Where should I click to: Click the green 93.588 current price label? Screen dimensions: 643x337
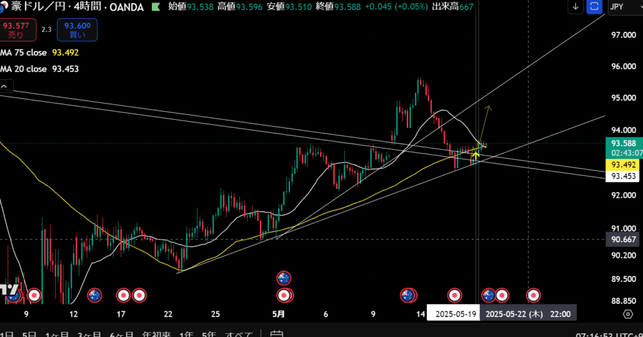(624, 143)
